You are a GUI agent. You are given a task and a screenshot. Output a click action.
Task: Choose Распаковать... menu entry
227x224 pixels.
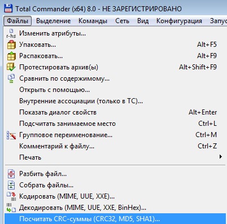click(x=115, y=56)
